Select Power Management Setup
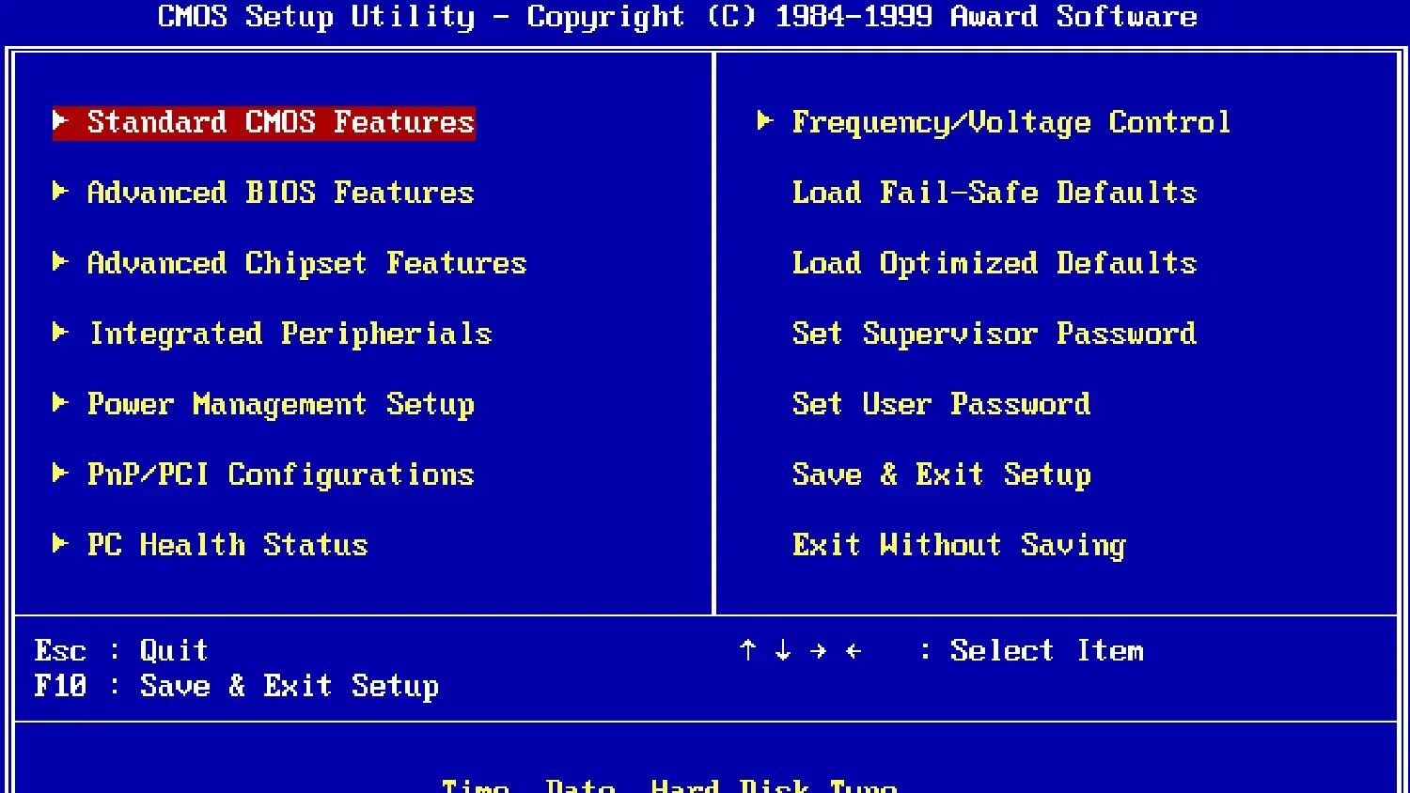1410x793 pixels. tap(280, 404)
